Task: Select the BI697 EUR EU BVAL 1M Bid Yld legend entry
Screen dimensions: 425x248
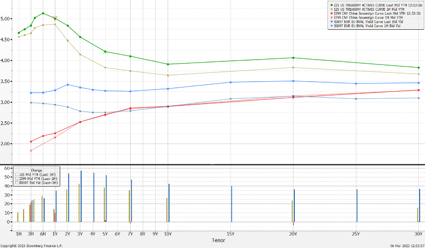Action: point(365,26)
